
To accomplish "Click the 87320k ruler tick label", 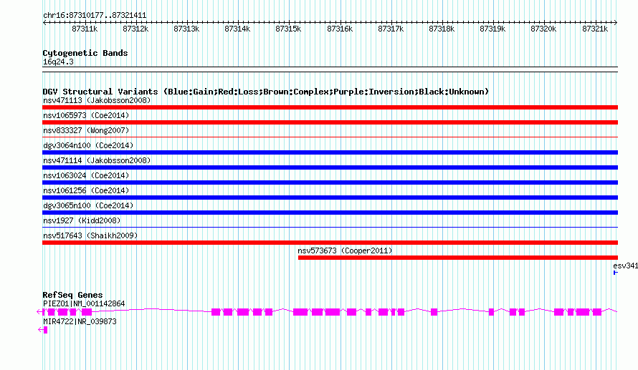I will pos(543,29).
